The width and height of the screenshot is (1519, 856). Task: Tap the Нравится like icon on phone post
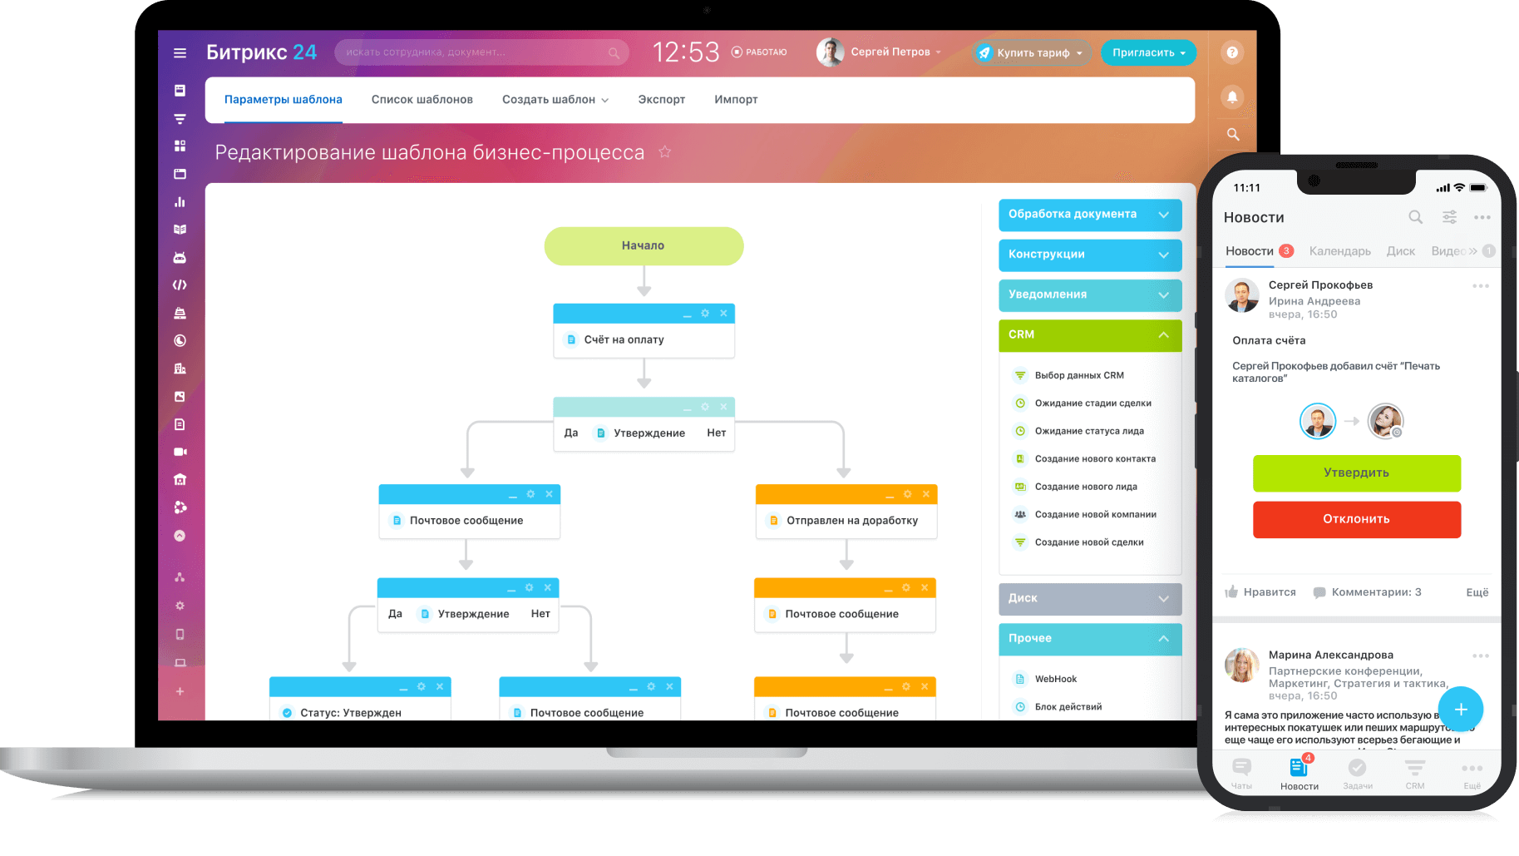coord(1231,591)
